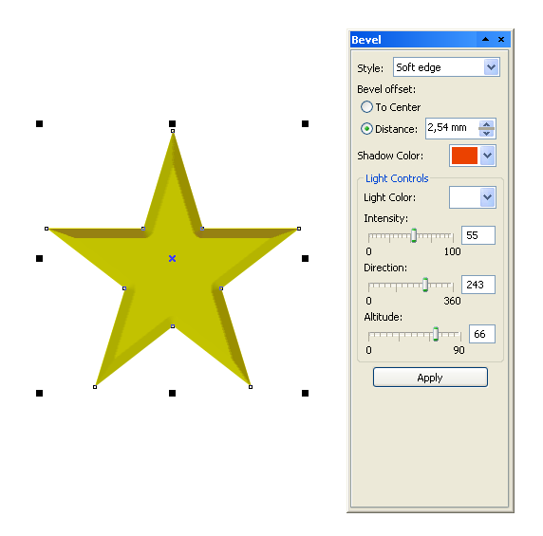Click the Direction value field 243
This screenshot has height=536, width=543.
tap(478, 285)
